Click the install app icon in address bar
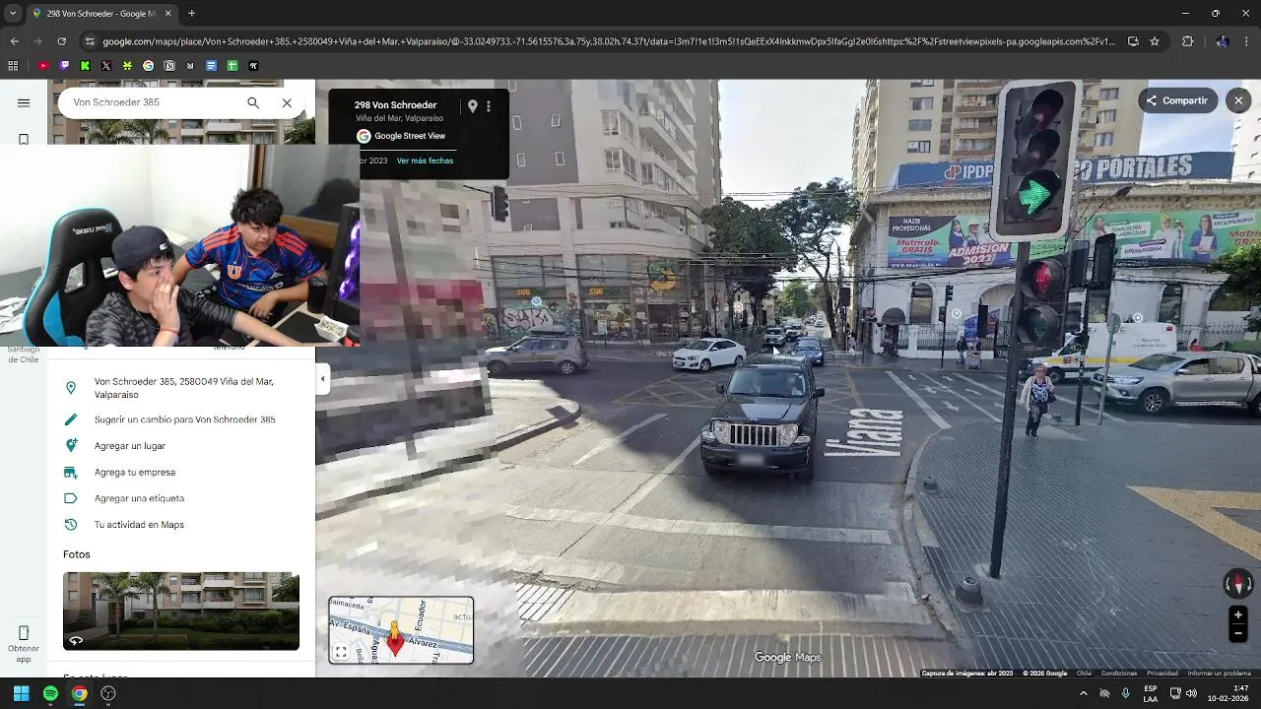 [x=1133, y=41]
